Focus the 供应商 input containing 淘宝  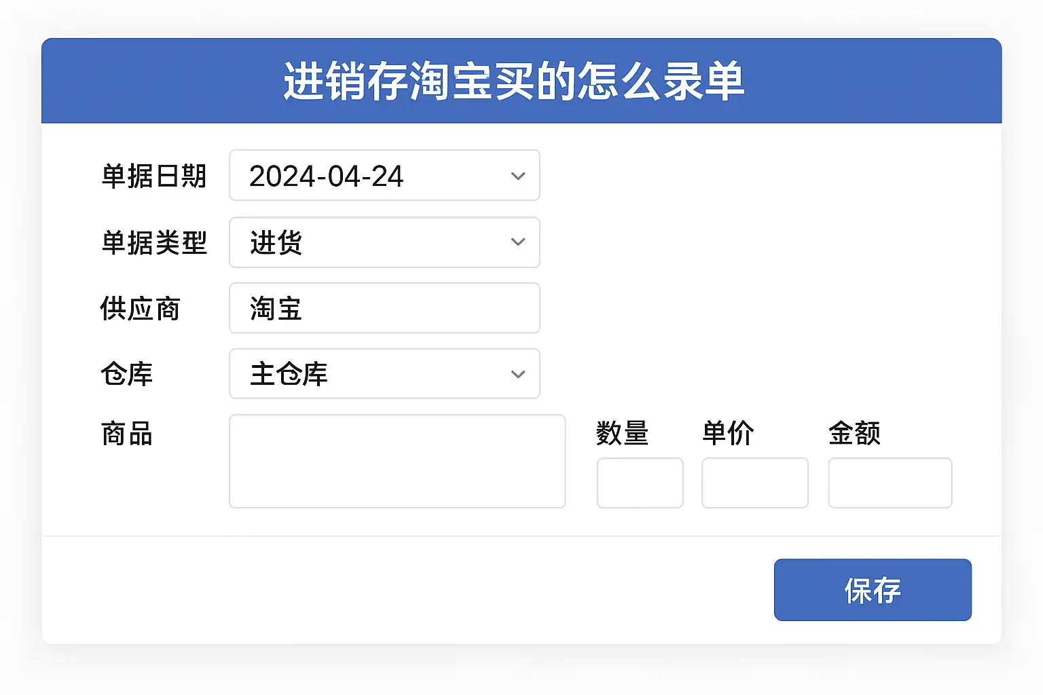[x=384, y=308]
